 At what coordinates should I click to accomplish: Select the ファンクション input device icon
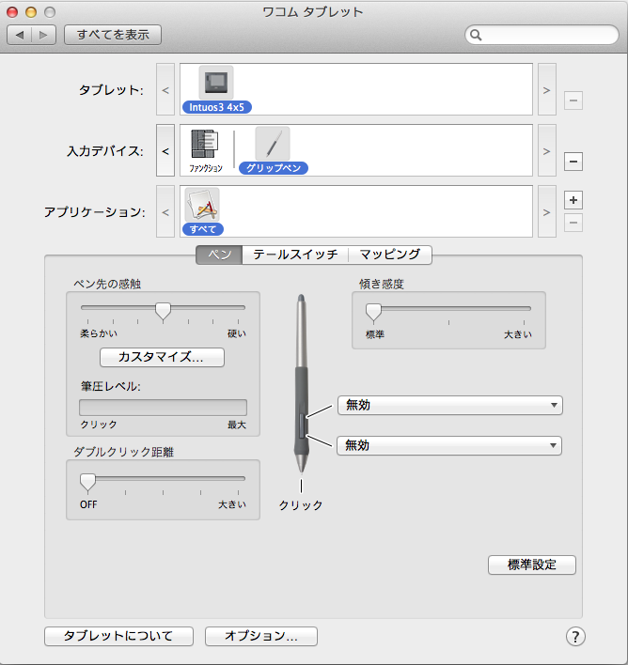pos(205,145)
